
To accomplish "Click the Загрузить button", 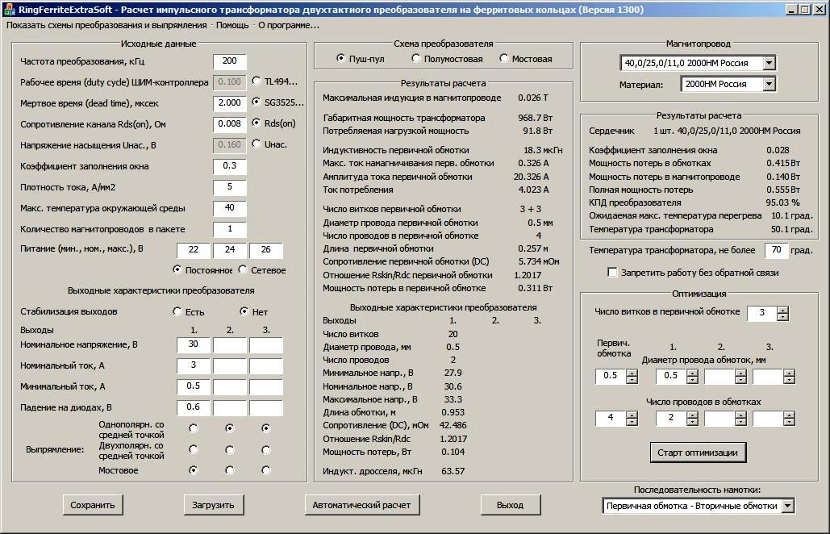I will [x=213, y=505].
